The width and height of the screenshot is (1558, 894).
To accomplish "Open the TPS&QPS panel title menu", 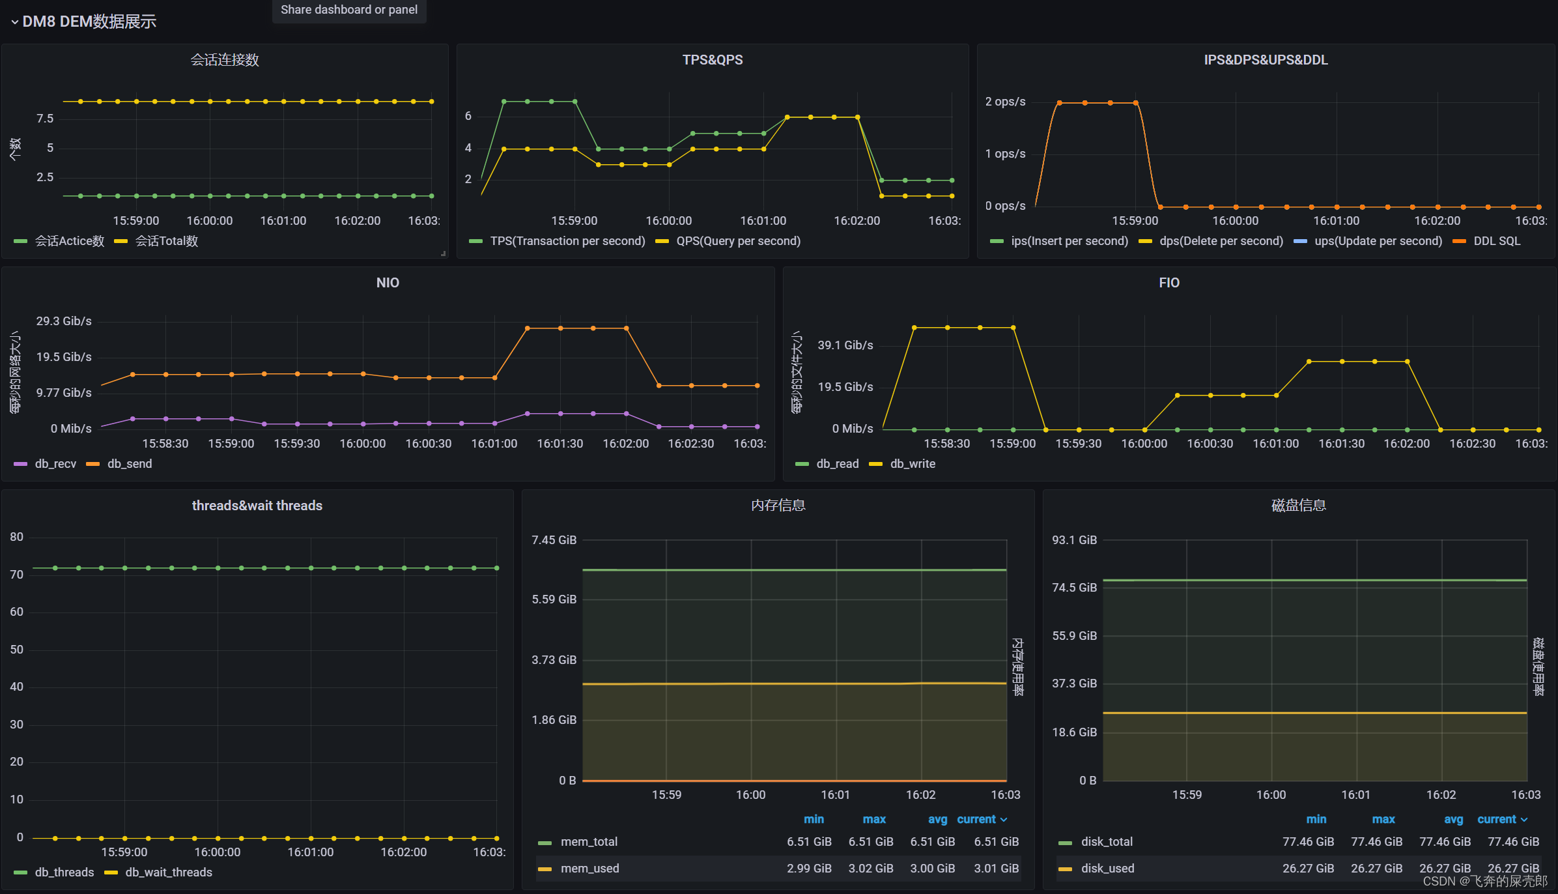I will (712, 60).
